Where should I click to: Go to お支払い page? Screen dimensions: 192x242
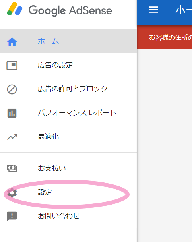click(x=68, y=168)
